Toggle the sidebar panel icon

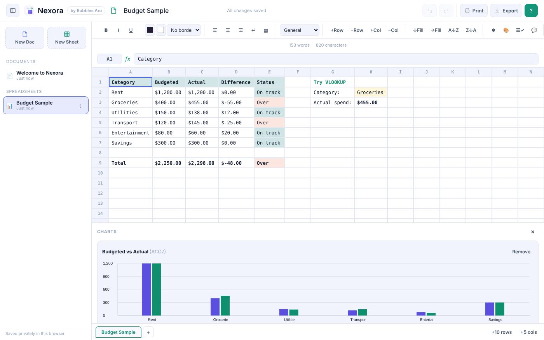[x=13, y=10]
